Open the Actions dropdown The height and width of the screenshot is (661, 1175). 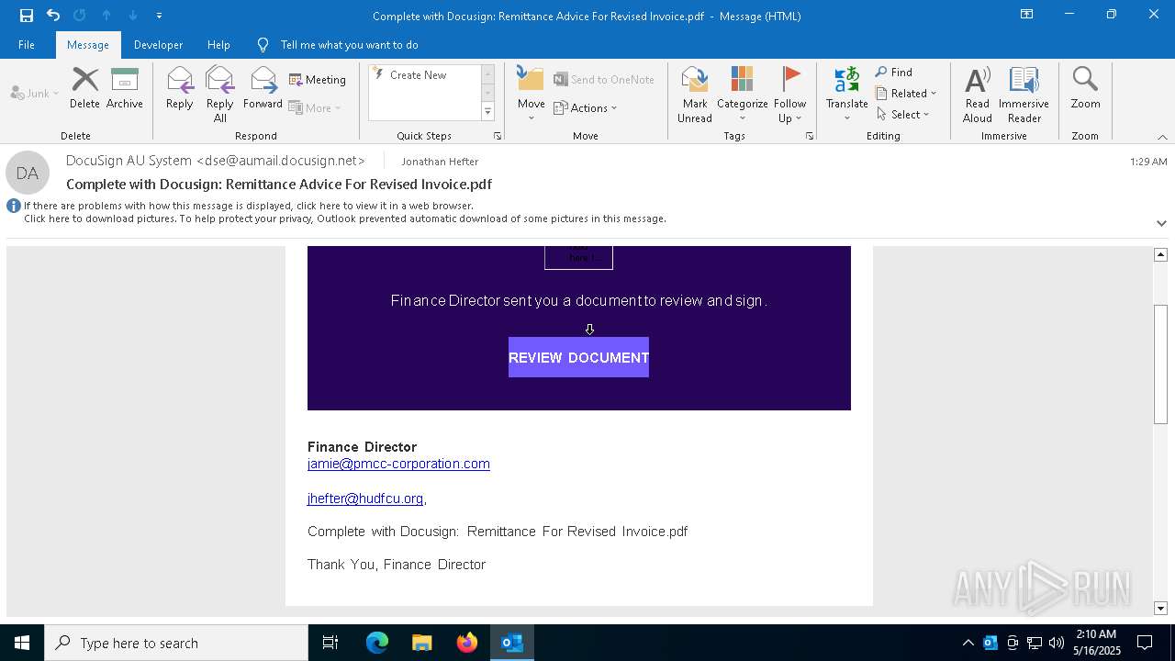(x=586, y=107)
